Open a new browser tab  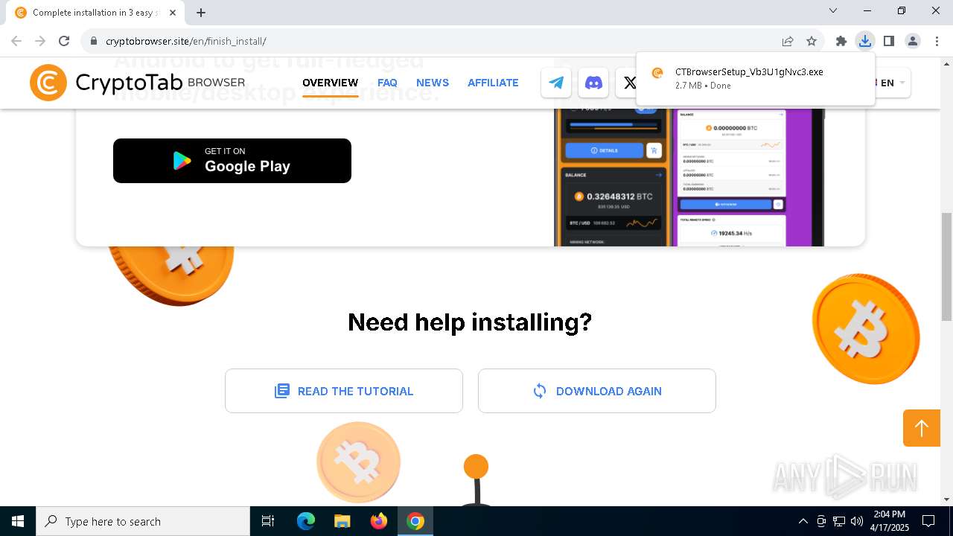pos(201,13)
